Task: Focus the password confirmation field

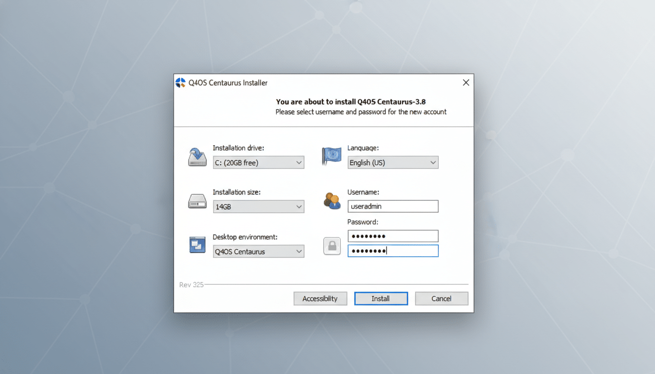Action: 393,250
